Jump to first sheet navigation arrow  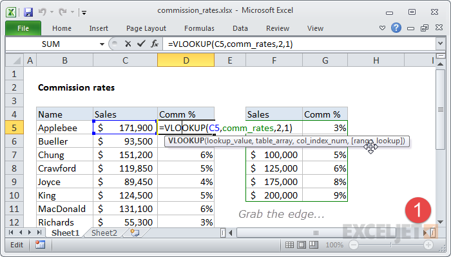click(11, 233)
